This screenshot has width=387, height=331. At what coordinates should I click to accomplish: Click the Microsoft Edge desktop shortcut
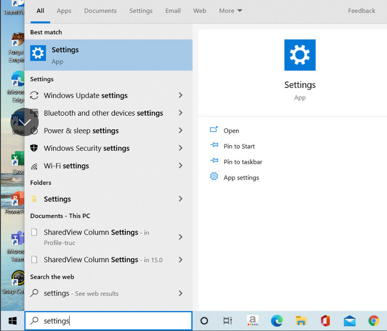coord(17,87)
